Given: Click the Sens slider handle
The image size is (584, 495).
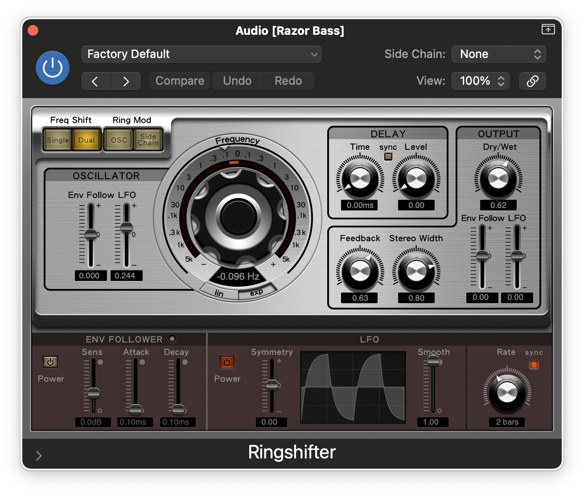Looking at the screenshot, I should tap(94, 393).
